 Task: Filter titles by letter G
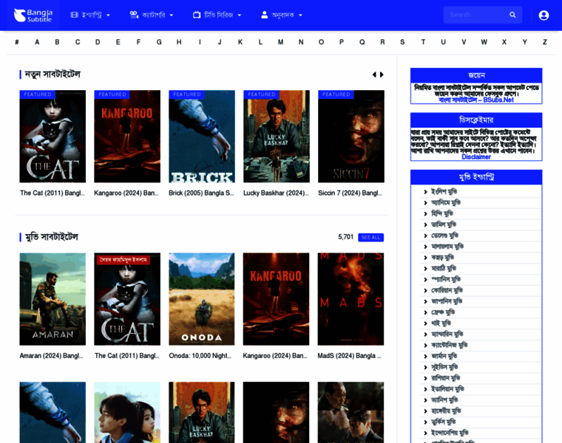[x=159, y=42]
